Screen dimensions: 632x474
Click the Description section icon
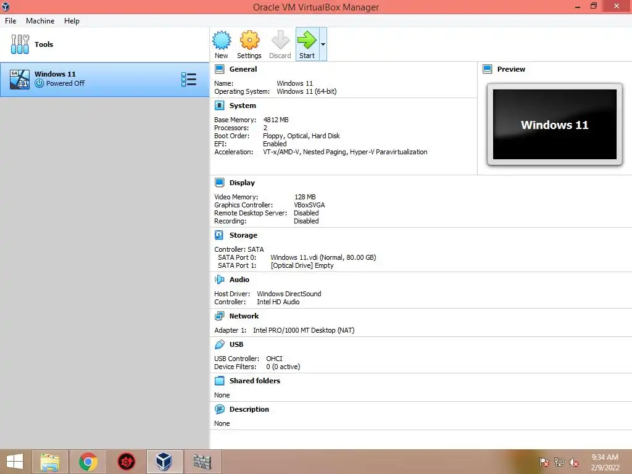(220, 409)
